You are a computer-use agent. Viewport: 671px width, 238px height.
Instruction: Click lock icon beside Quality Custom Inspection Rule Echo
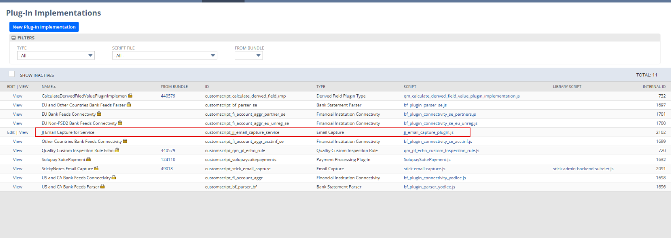117,150
